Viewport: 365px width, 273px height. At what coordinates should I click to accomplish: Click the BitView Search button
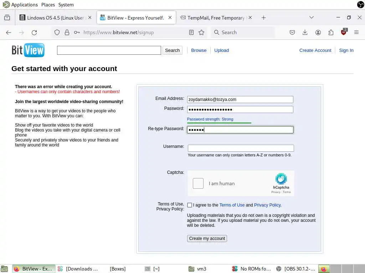172,50
